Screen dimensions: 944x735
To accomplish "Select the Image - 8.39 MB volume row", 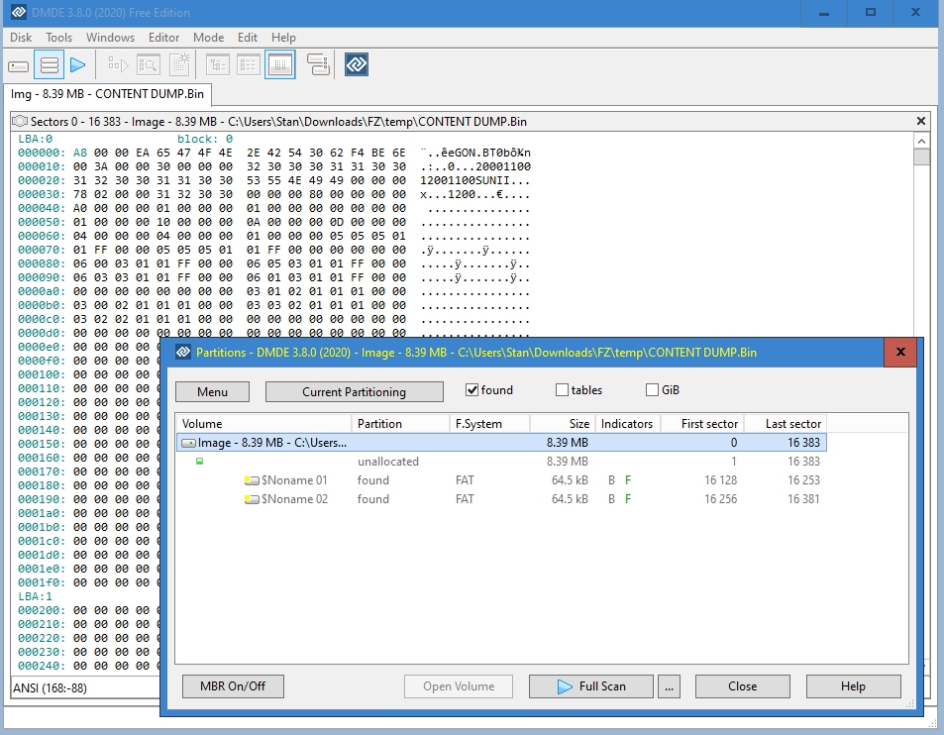I will point(501,443).
